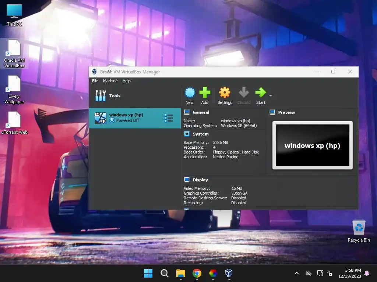Select Lively Wallpaper desktop shortcut

[14, 90]
